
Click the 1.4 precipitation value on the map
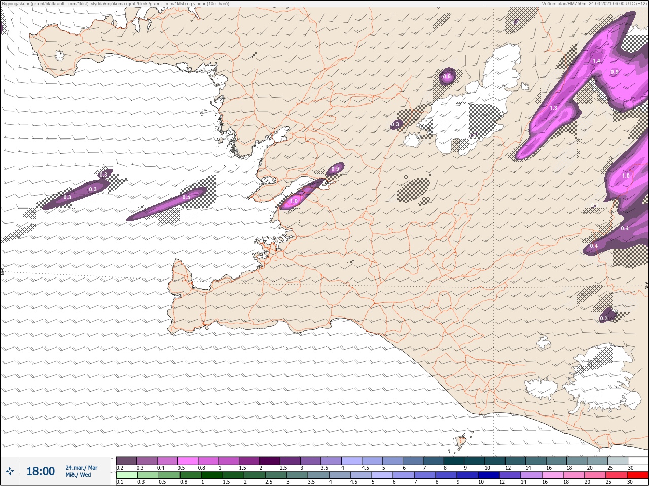[x=596, y=61]
